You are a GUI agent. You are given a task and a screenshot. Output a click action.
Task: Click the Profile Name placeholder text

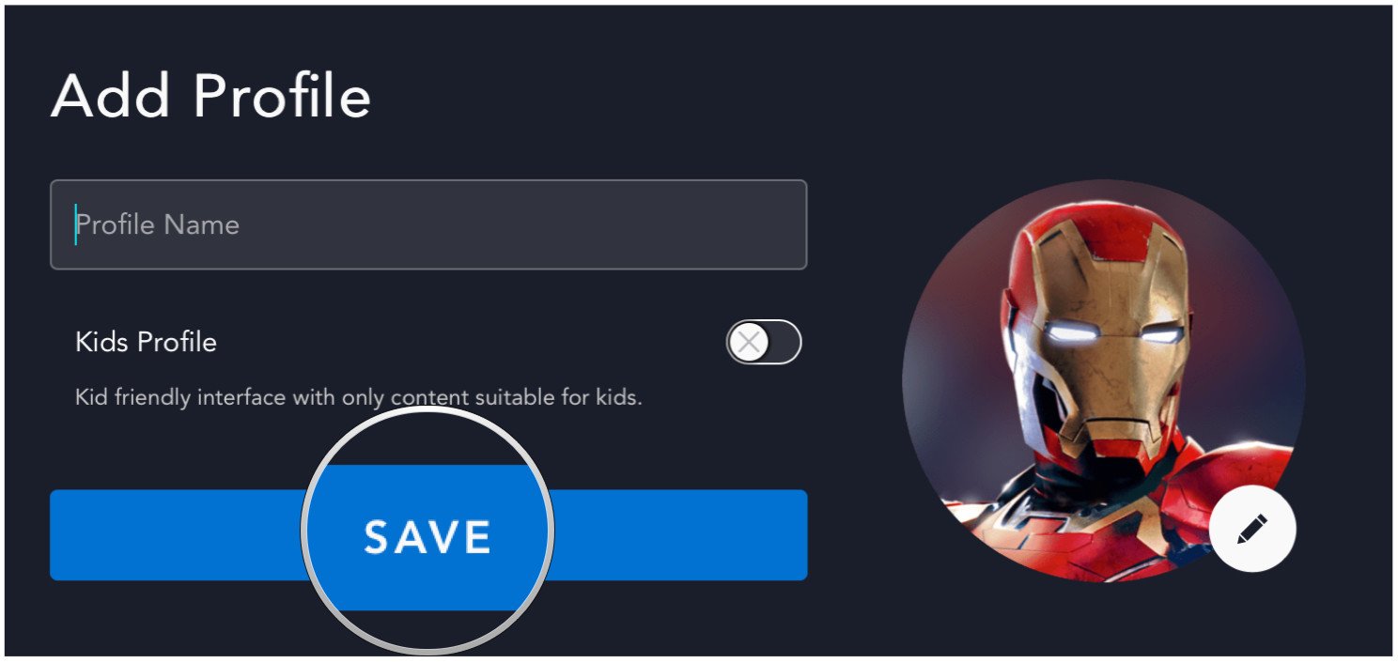[158, 224]
